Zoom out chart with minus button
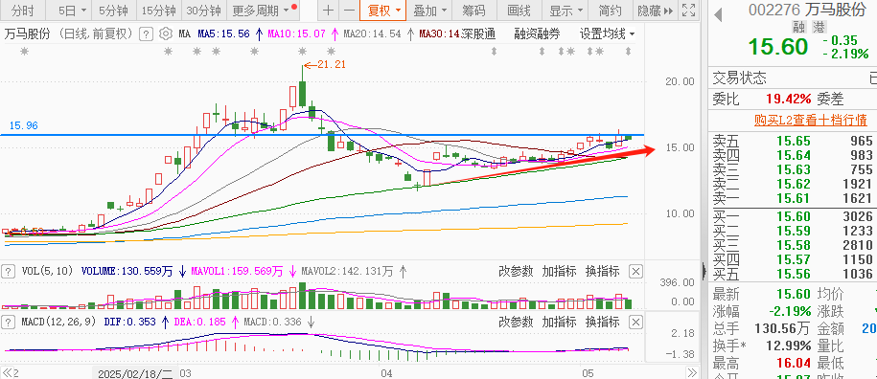This screenshot has height=379, width=877. point(349,10)
